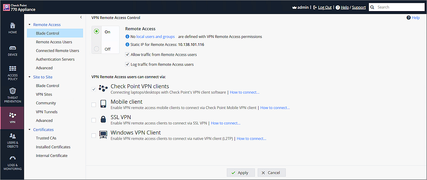The image size is (427, 180).
Task: Open the HOME section
Action: (x=12, y=28)
